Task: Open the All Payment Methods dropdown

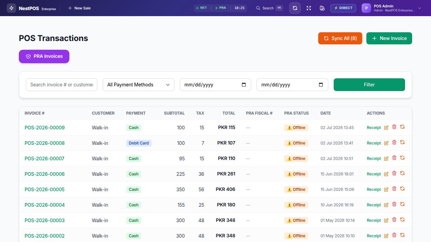Action: [138, 85]
